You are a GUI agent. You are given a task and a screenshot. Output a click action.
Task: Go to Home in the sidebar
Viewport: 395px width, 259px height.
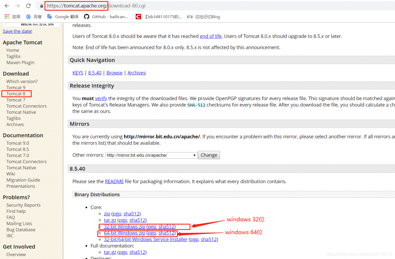[x=13, y=50]
